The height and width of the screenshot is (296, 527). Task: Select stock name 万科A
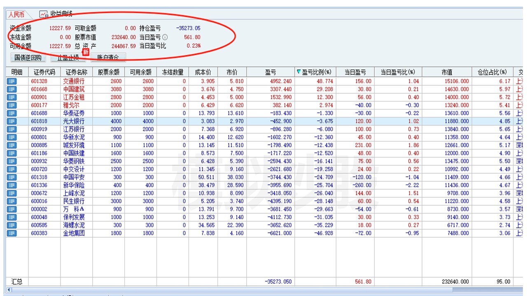pos(74,209)
